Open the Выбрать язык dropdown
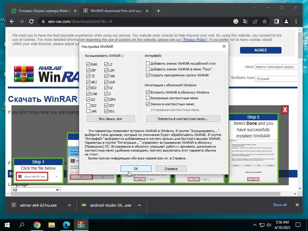Screen dimensions: 308x231 pos(276,79)
